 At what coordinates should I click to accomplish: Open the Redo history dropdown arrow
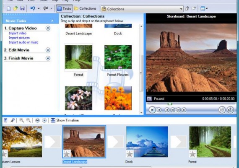coord(52,8)
